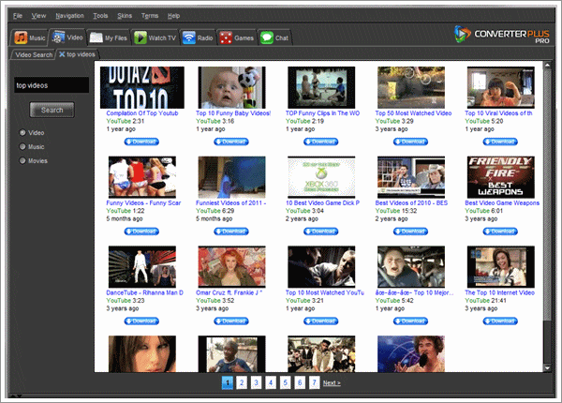Open the Music section icon
This screenshot has height=403, width=562.
pos(21,37)
